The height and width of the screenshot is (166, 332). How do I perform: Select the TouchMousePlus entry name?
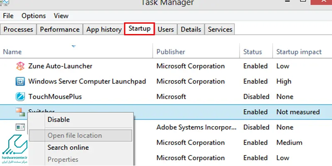(x=55, y=97)
